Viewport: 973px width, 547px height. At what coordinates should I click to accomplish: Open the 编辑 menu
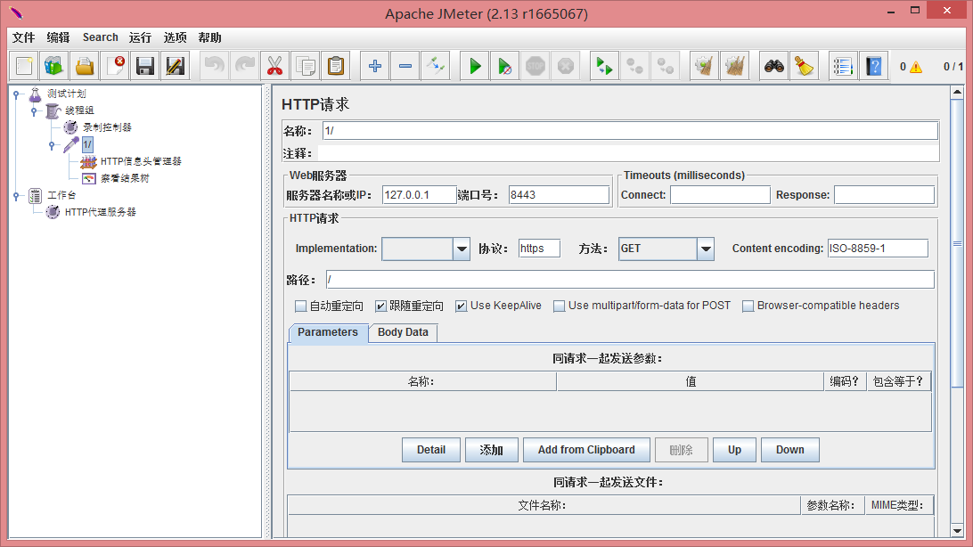pos(58,37)
